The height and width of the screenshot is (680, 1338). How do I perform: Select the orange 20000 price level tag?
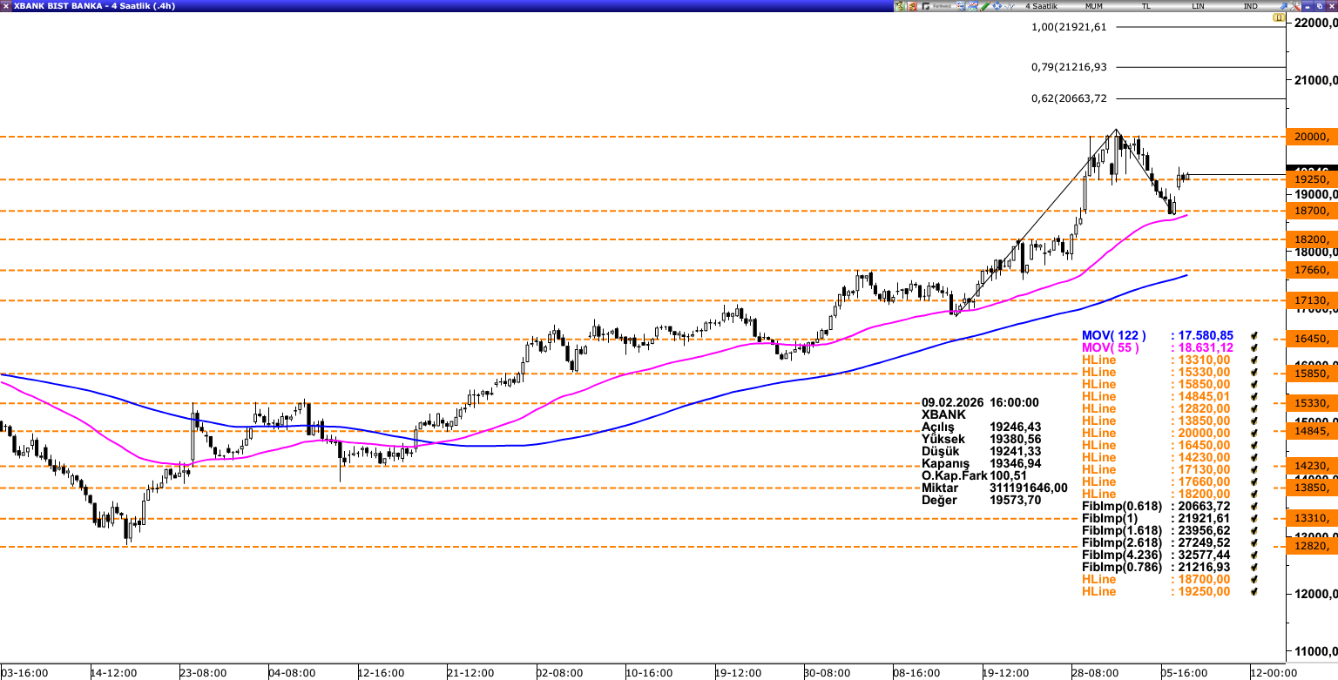(1310, 137)
